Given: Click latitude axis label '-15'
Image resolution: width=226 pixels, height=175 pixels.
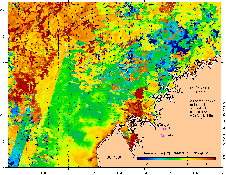Looking at the screenshot, I should tap(3, 89).
